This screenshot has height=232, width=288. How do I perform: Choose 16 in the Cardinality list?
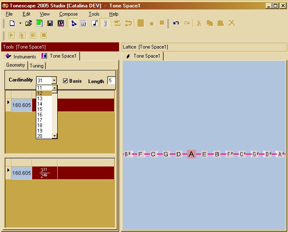coord(44,114)
